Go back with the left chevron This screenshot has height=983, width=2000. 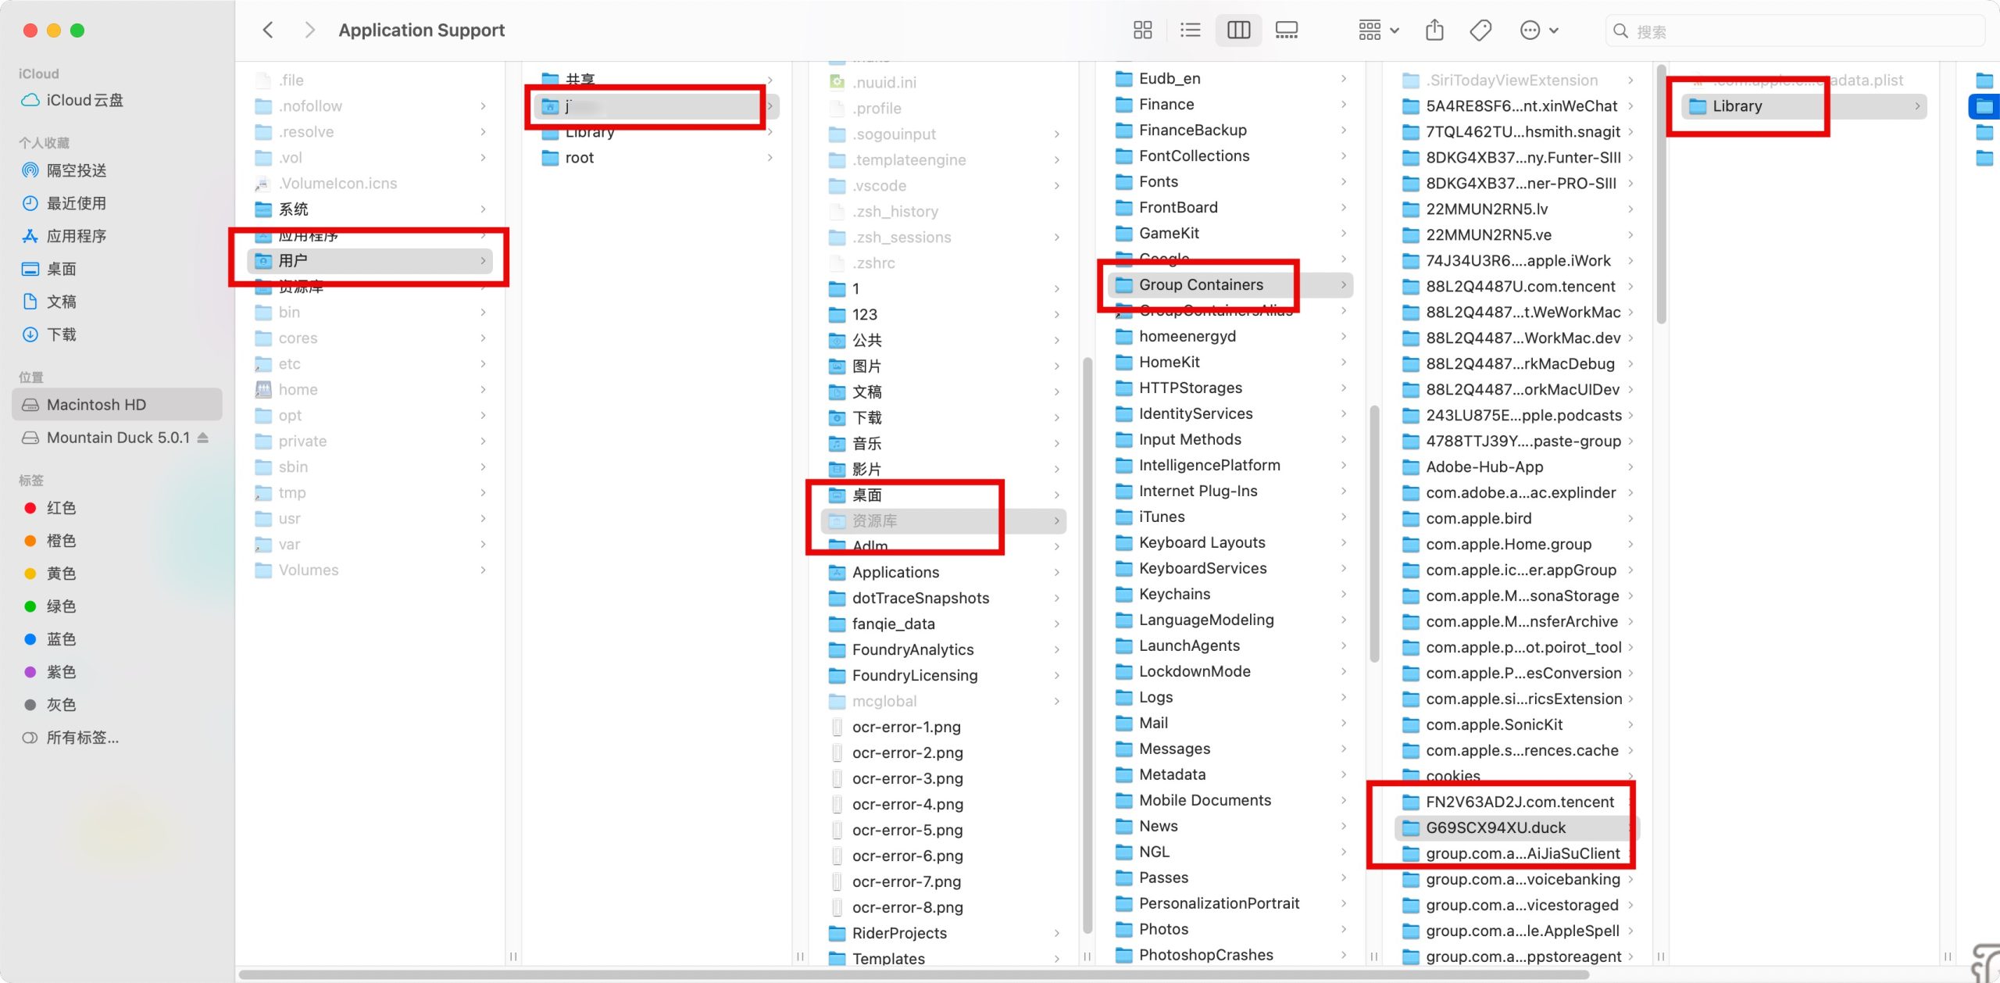click(x=268, y=30)
